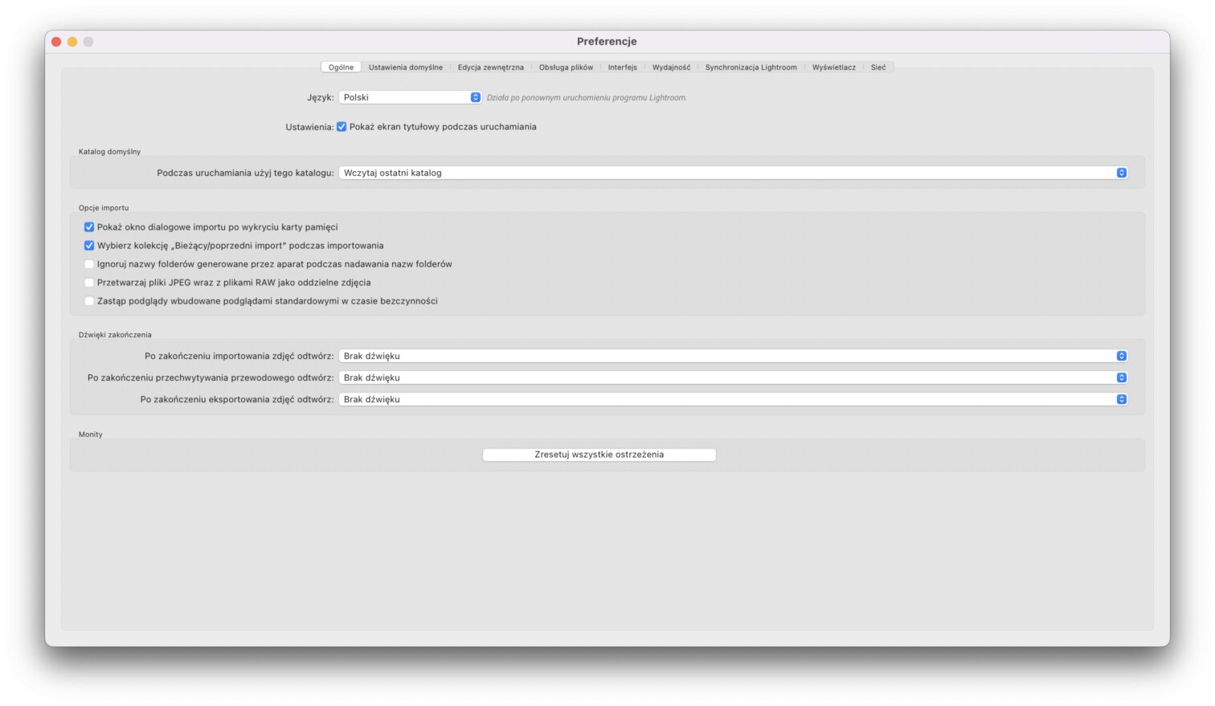
Task: Open the export completion sound dropdown
Action: (x=732, y=399)
